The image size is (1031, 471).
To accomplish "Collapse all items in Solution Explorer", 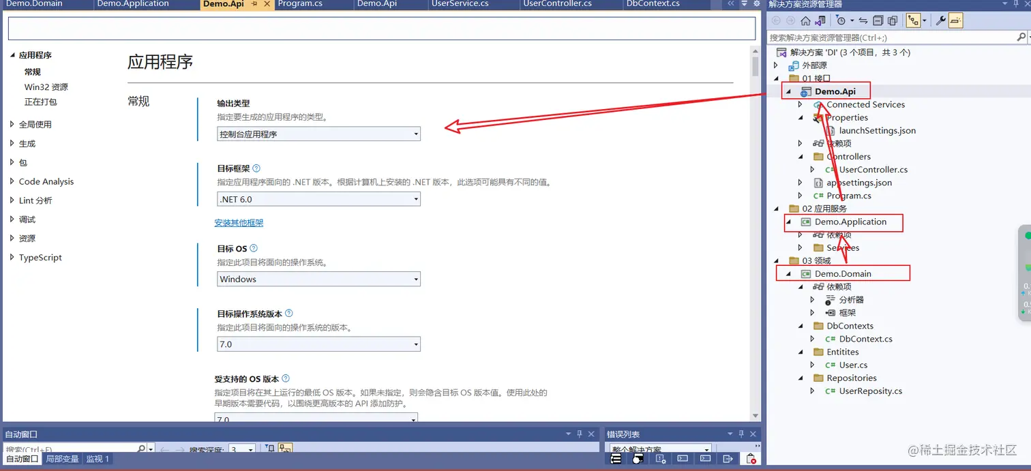I will (x=878, y=20).
